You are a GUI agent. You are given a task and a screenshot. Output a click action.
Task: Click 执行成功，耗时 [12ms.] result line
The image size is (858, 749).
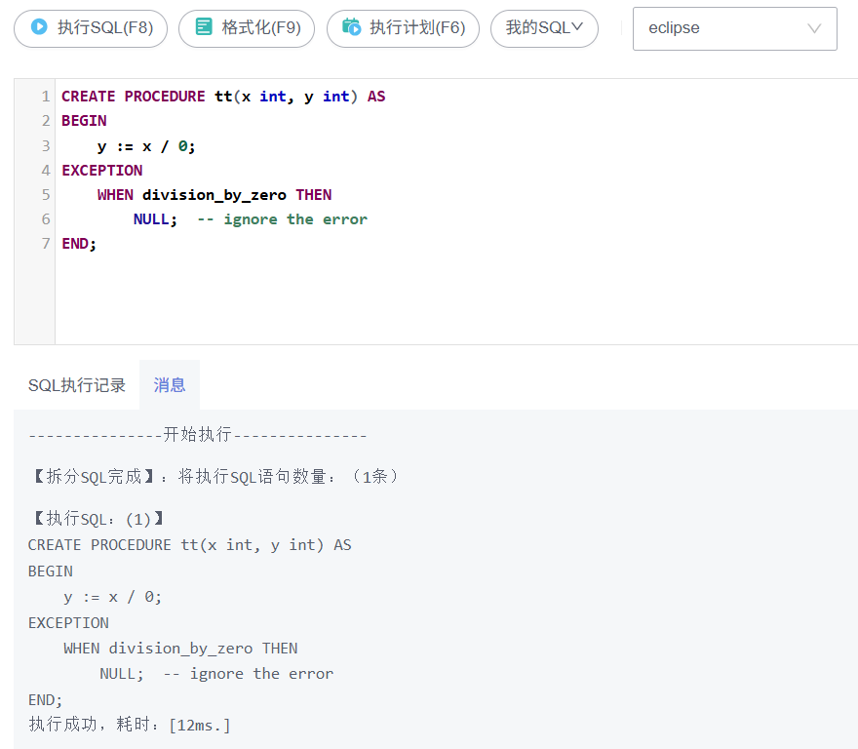tap(130, 725)
